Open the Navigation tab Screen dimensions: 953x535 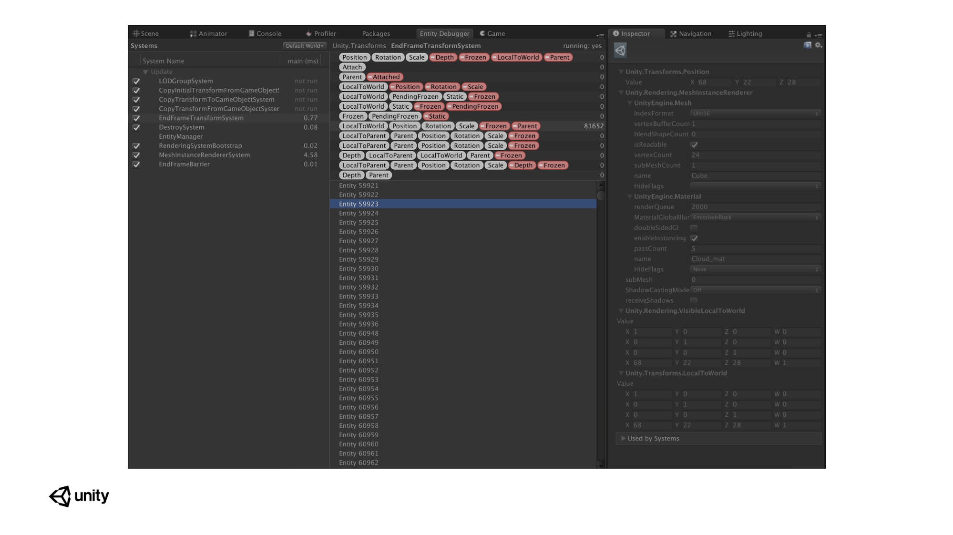(691, 34)
